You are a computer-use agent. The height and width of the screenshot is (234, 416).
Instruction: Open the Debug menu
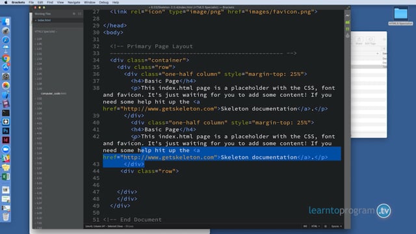[104, 3]
